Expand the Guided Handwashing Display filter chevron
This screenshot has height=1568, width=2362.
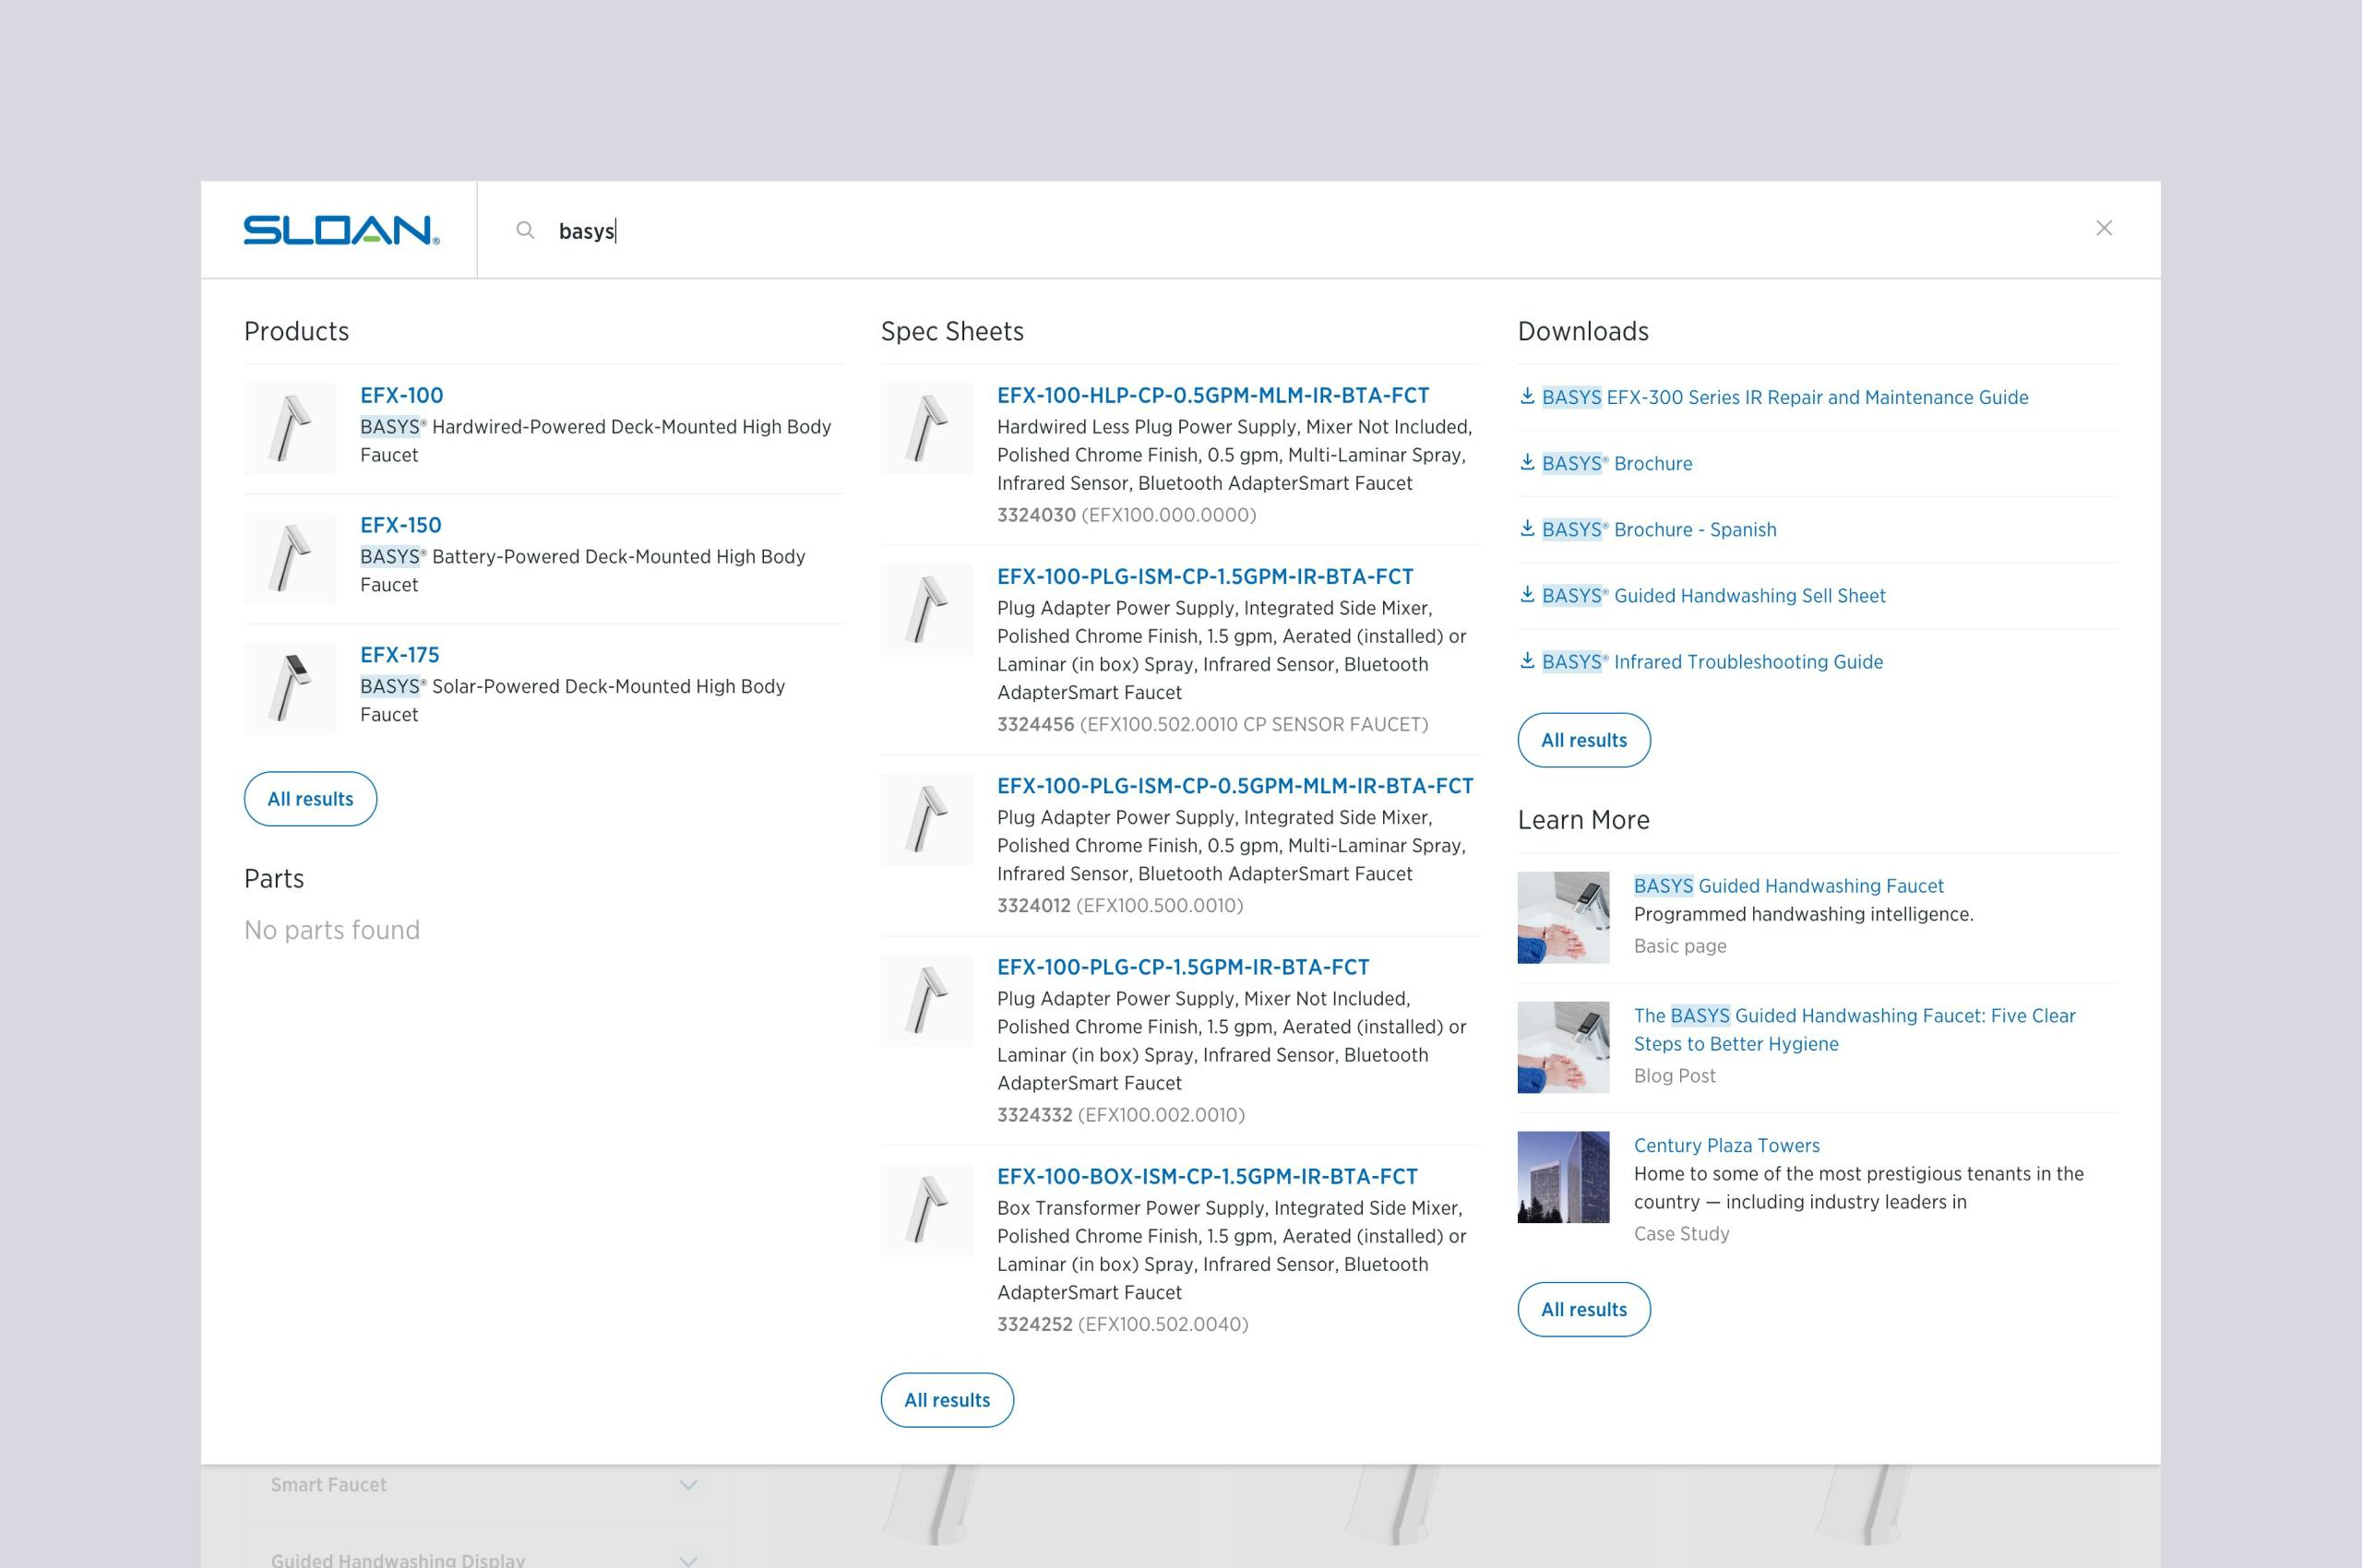(688, 1560)
